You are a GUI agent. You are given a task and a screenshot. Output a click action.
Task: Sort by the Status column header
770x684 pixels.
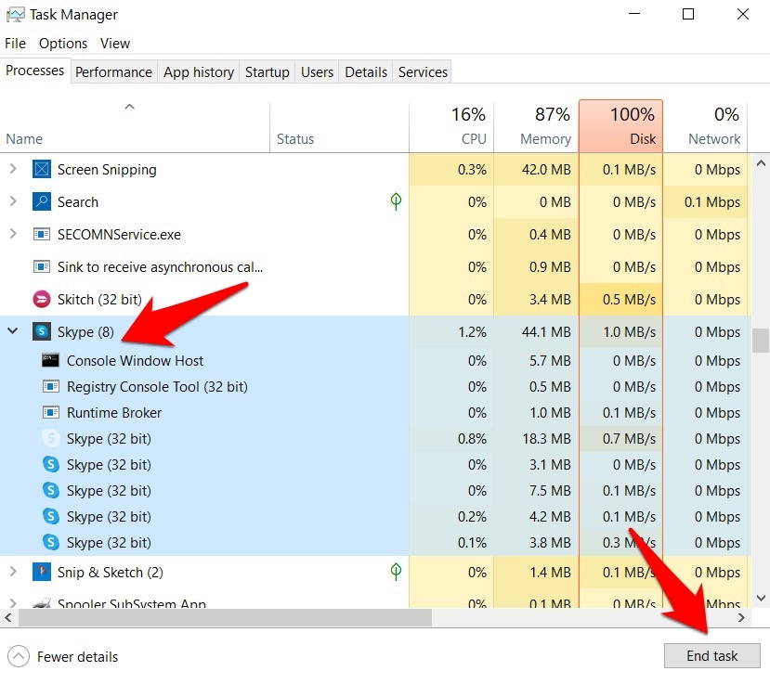[339, 126]
